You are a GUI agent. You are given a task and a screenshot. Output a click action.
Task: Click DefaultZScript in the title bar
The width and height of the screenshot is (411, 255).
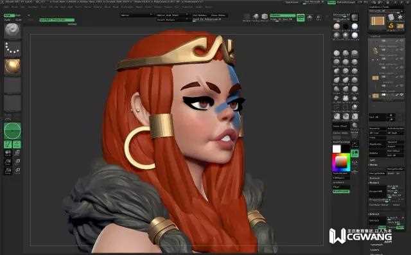347,3
